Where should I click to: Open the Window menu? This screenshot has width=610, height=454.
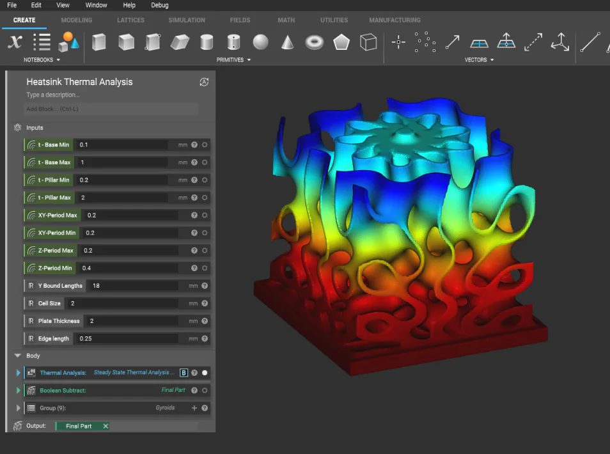[x=96, y=5]
